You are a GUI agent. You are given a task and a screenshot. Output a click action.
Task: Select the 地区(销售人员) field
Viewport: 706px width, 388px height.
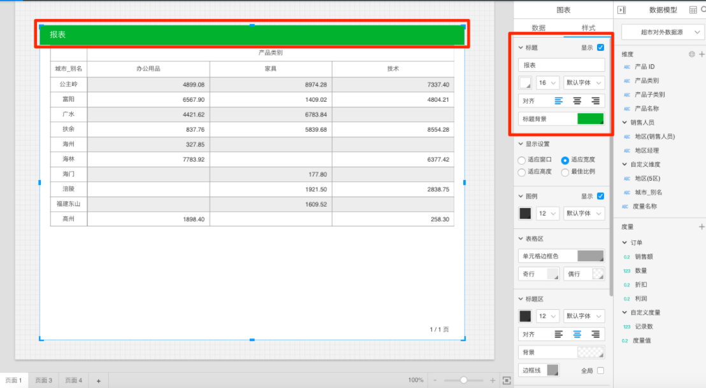(x=654, y=137)
